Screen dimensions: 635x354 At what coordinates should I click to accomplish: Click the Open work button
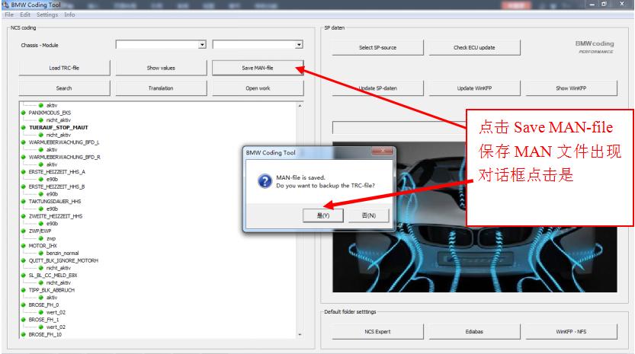pyautogui.click(x=258, y=88)
